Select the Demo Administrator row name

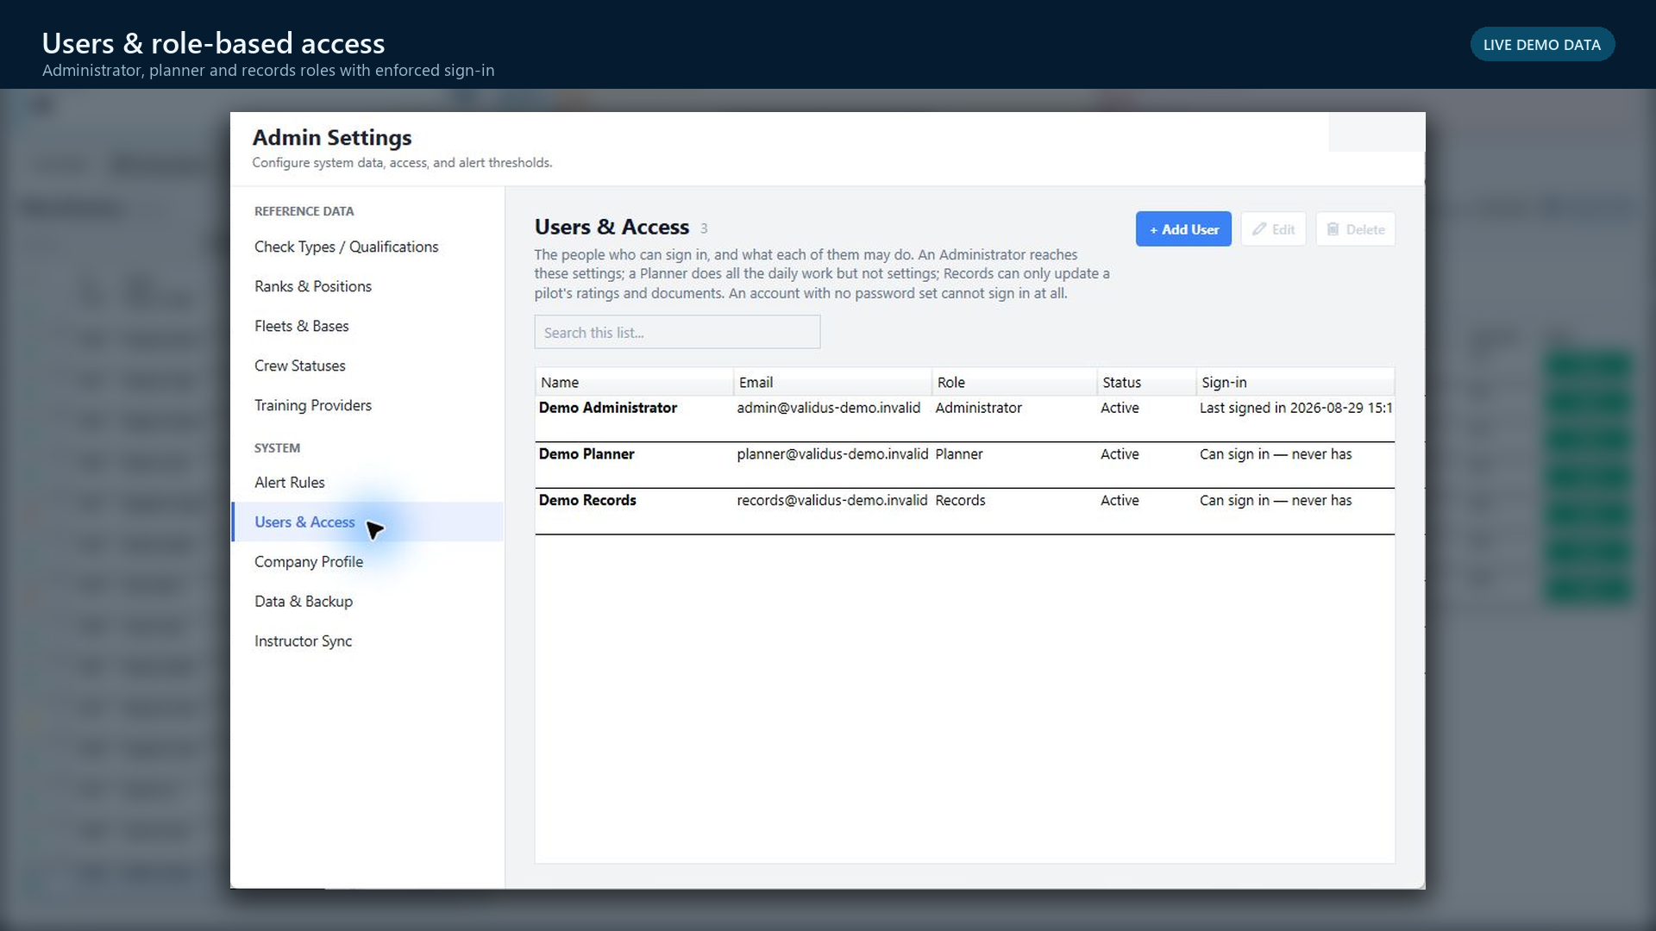(608, 408)
